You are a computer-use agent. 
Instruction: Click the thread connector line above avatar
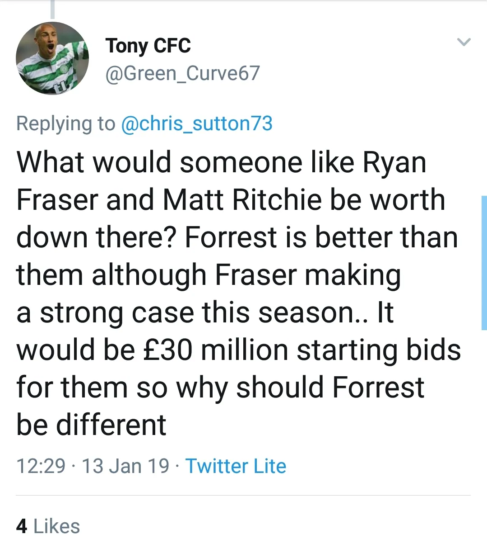click(x=52, y=9)
